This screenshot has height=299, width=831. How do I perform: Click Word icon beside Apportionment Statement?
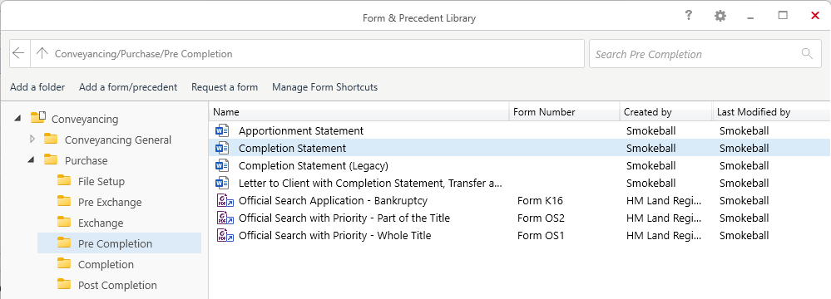point(221,130)
